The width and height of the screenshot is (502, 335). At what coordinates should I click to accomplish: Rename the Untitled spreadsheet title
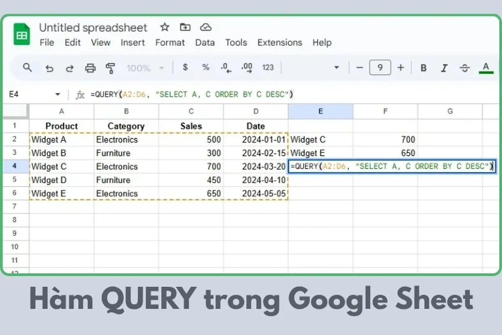[x=93, y=28]
